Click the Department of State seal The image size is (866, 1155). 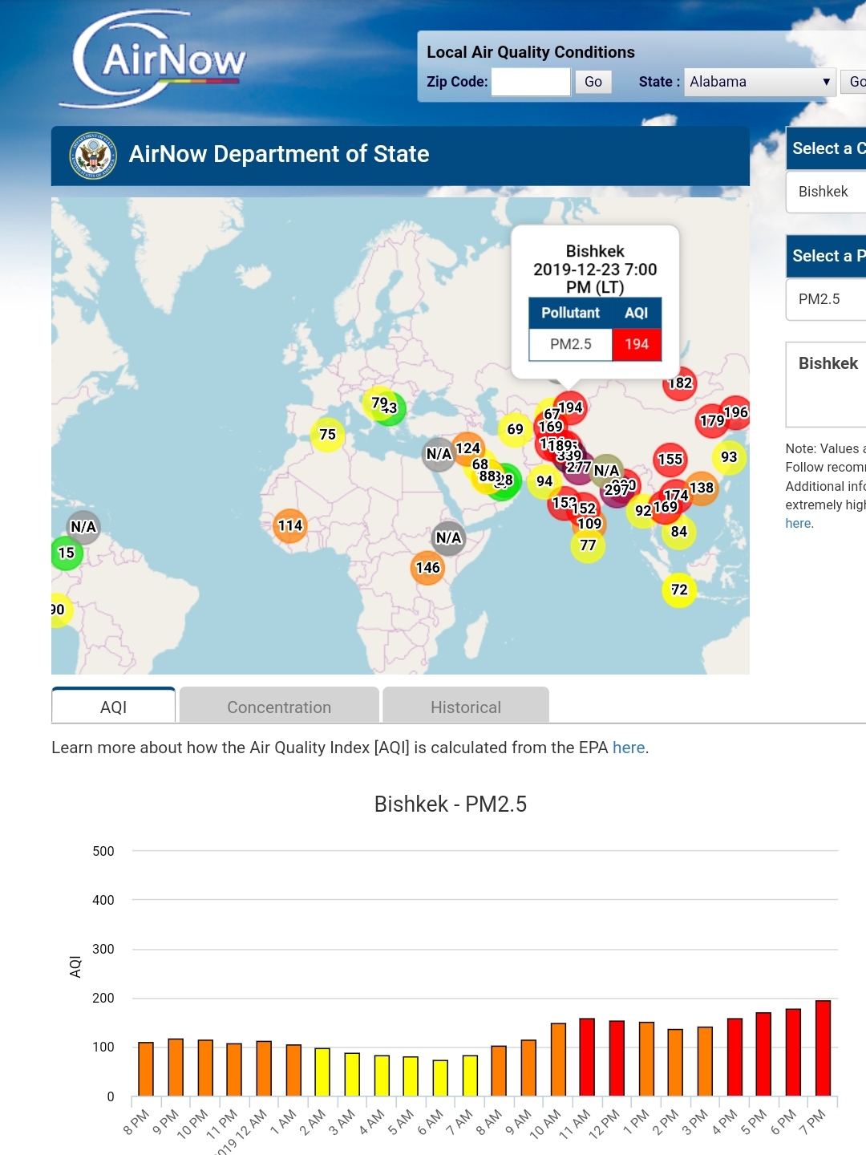(x=94, y=155)
